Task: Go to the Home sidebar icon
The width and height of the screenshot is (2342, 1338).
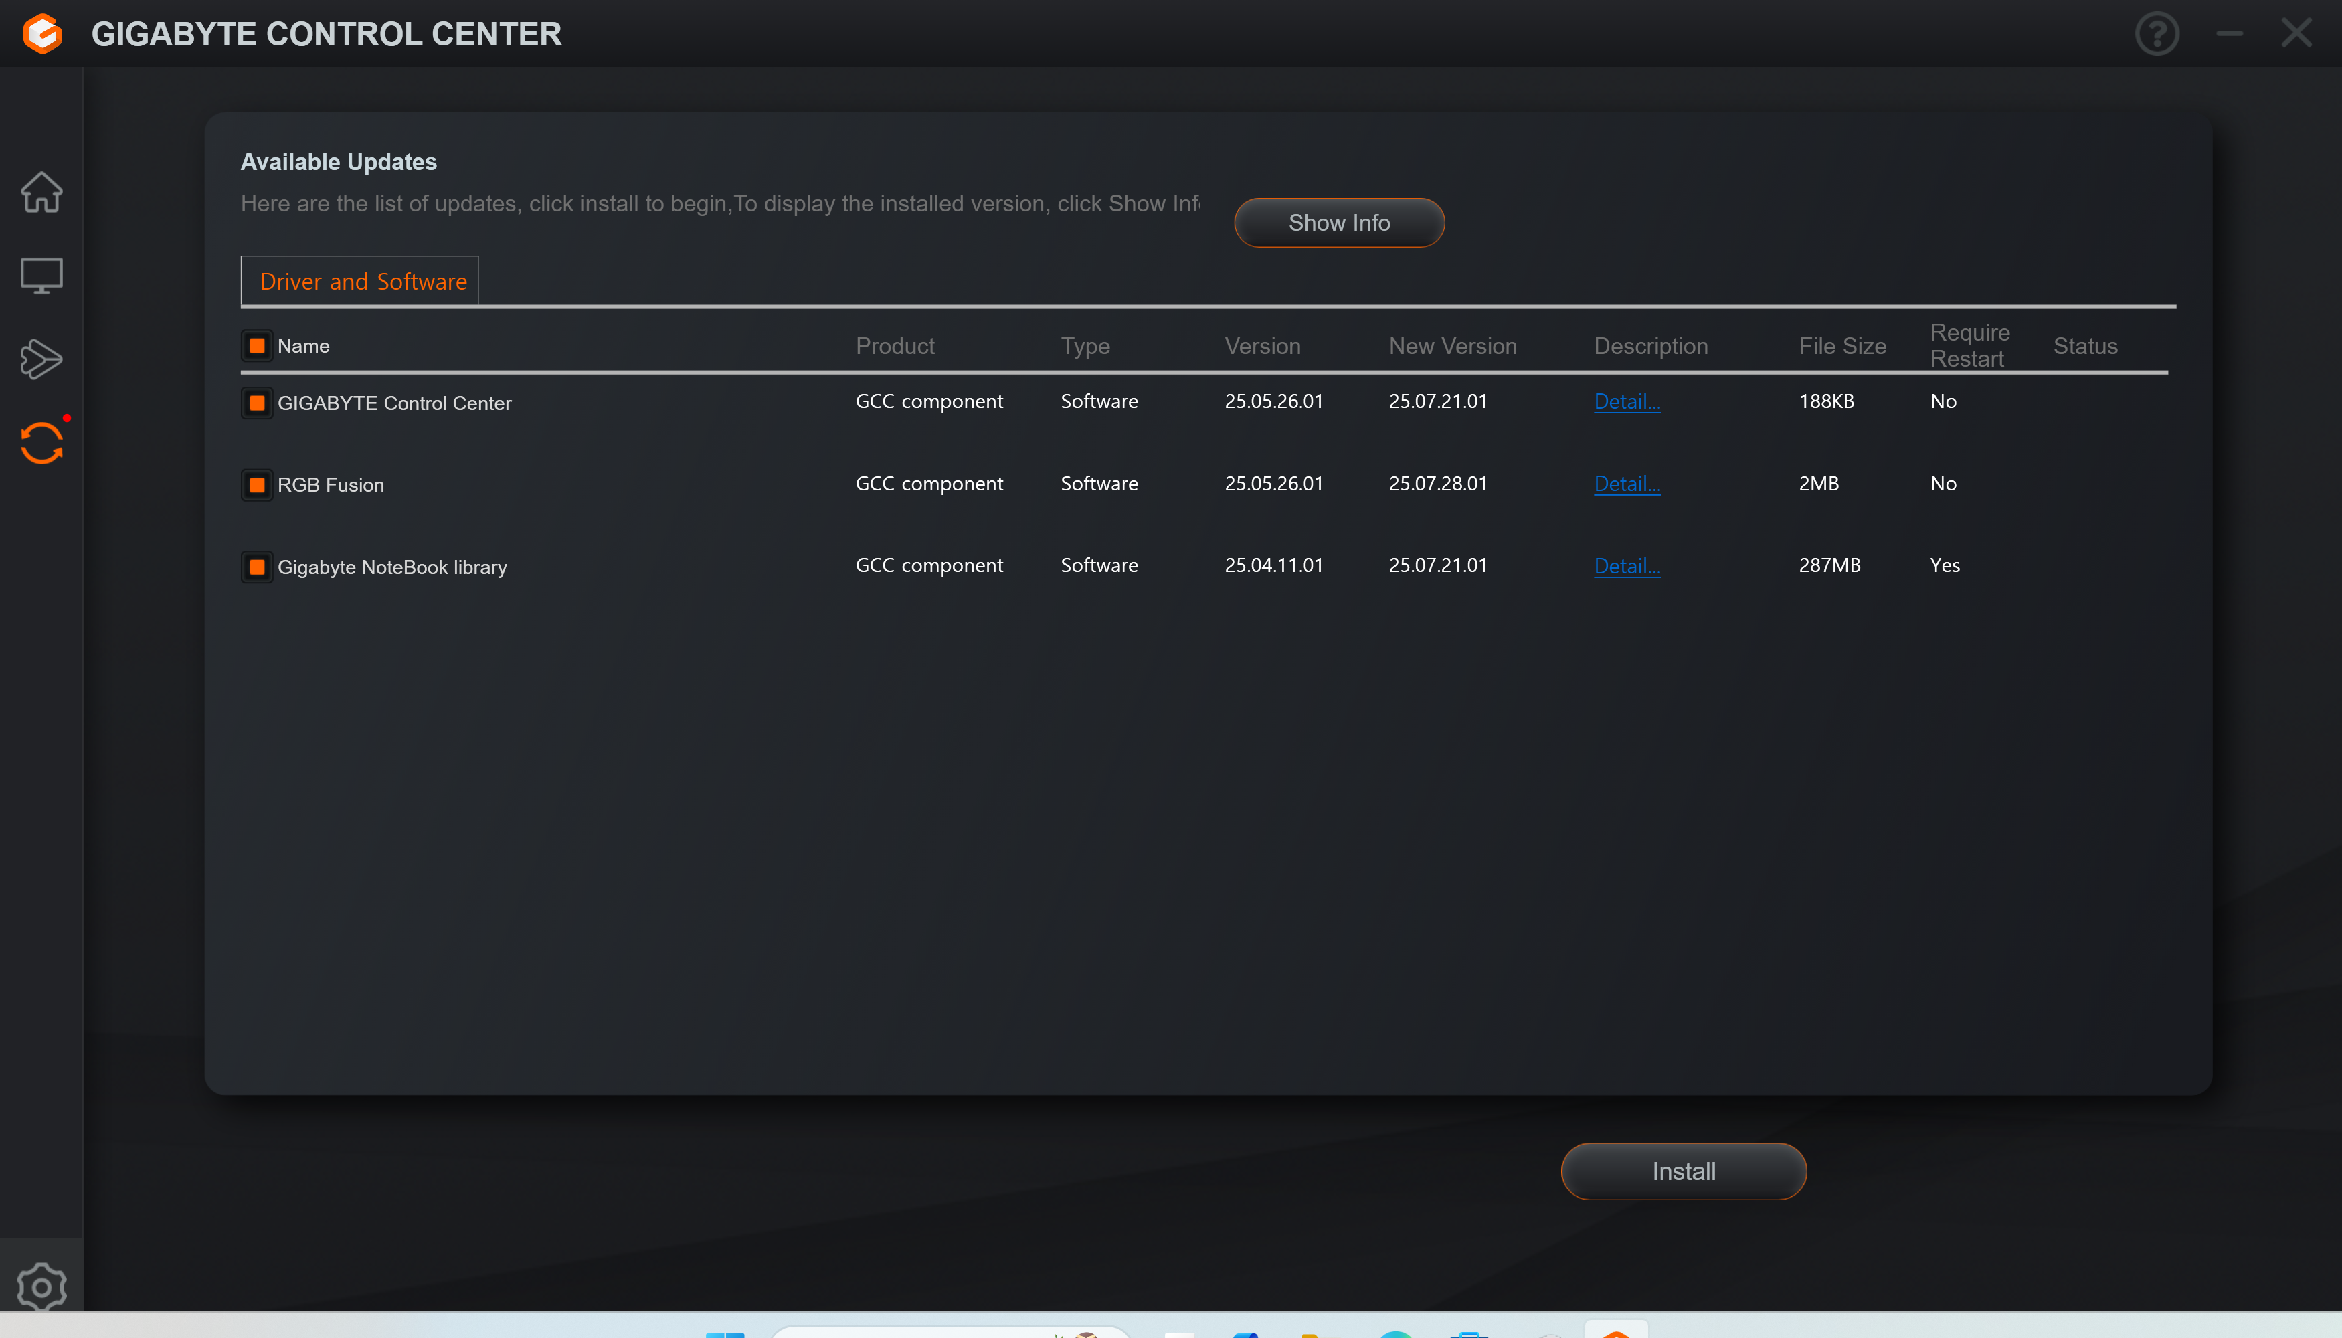Action: (41, 192)
